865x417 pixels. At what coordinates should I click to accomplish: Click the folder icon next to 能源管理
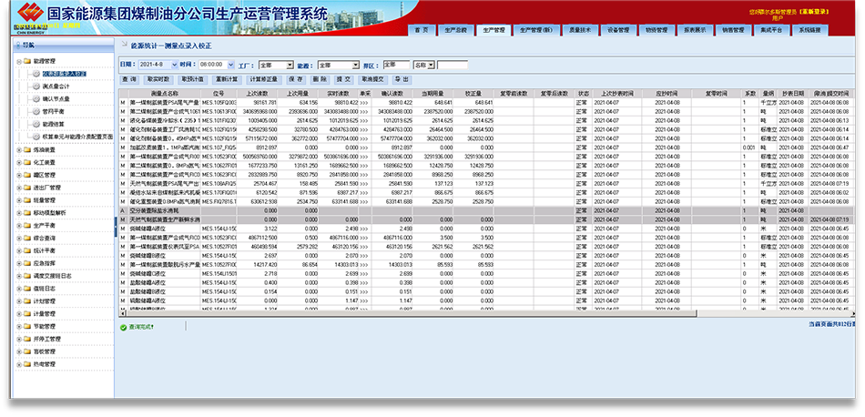[x=27, y=61]
